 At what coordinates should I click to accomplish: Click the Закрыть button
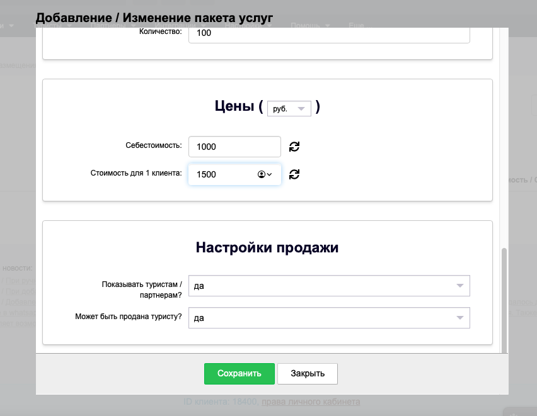click(x=308, y=374)
